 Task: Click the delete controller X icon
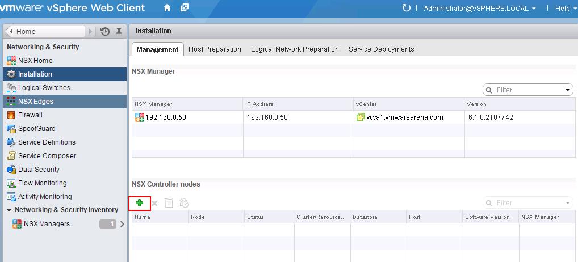154,203
